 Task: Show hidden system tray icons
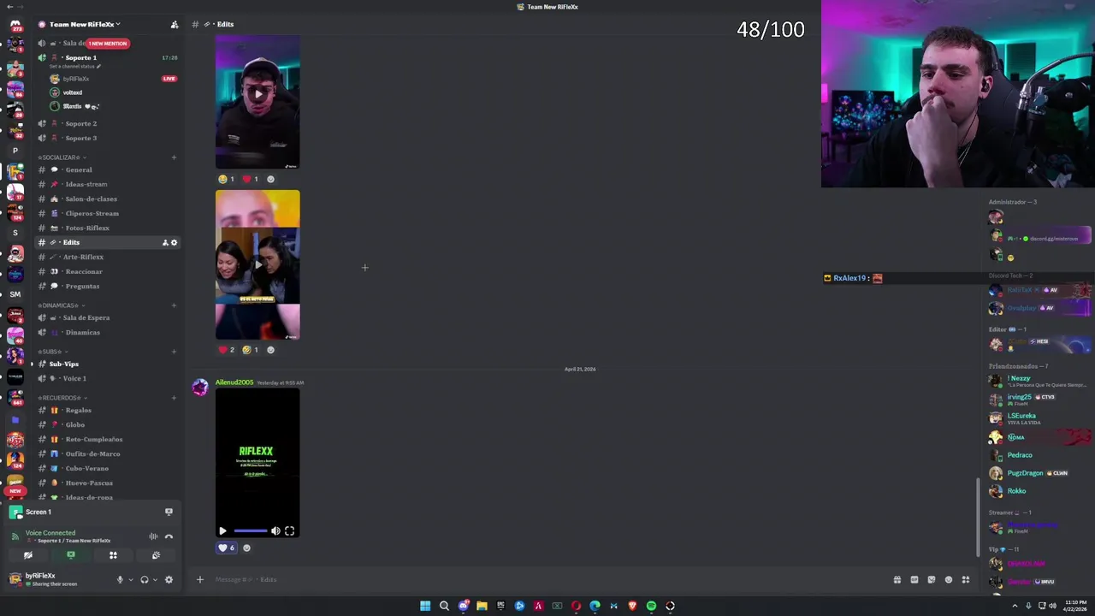coord(1015,606)
